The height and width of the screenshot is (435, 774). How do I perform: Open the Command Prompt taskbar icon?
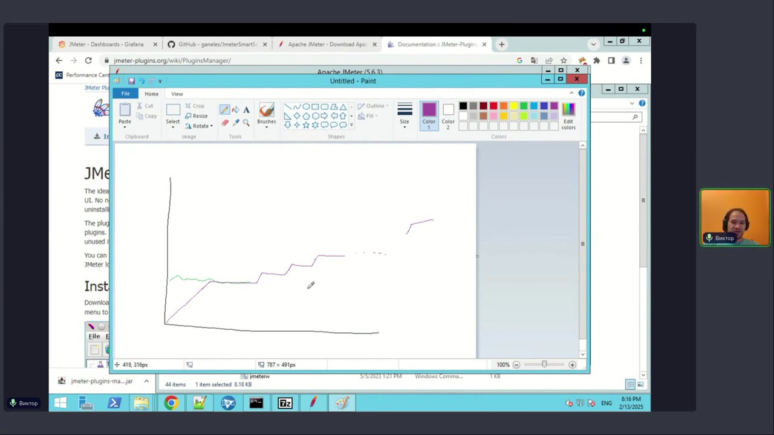pyautogui.click(x=256, y=403)
